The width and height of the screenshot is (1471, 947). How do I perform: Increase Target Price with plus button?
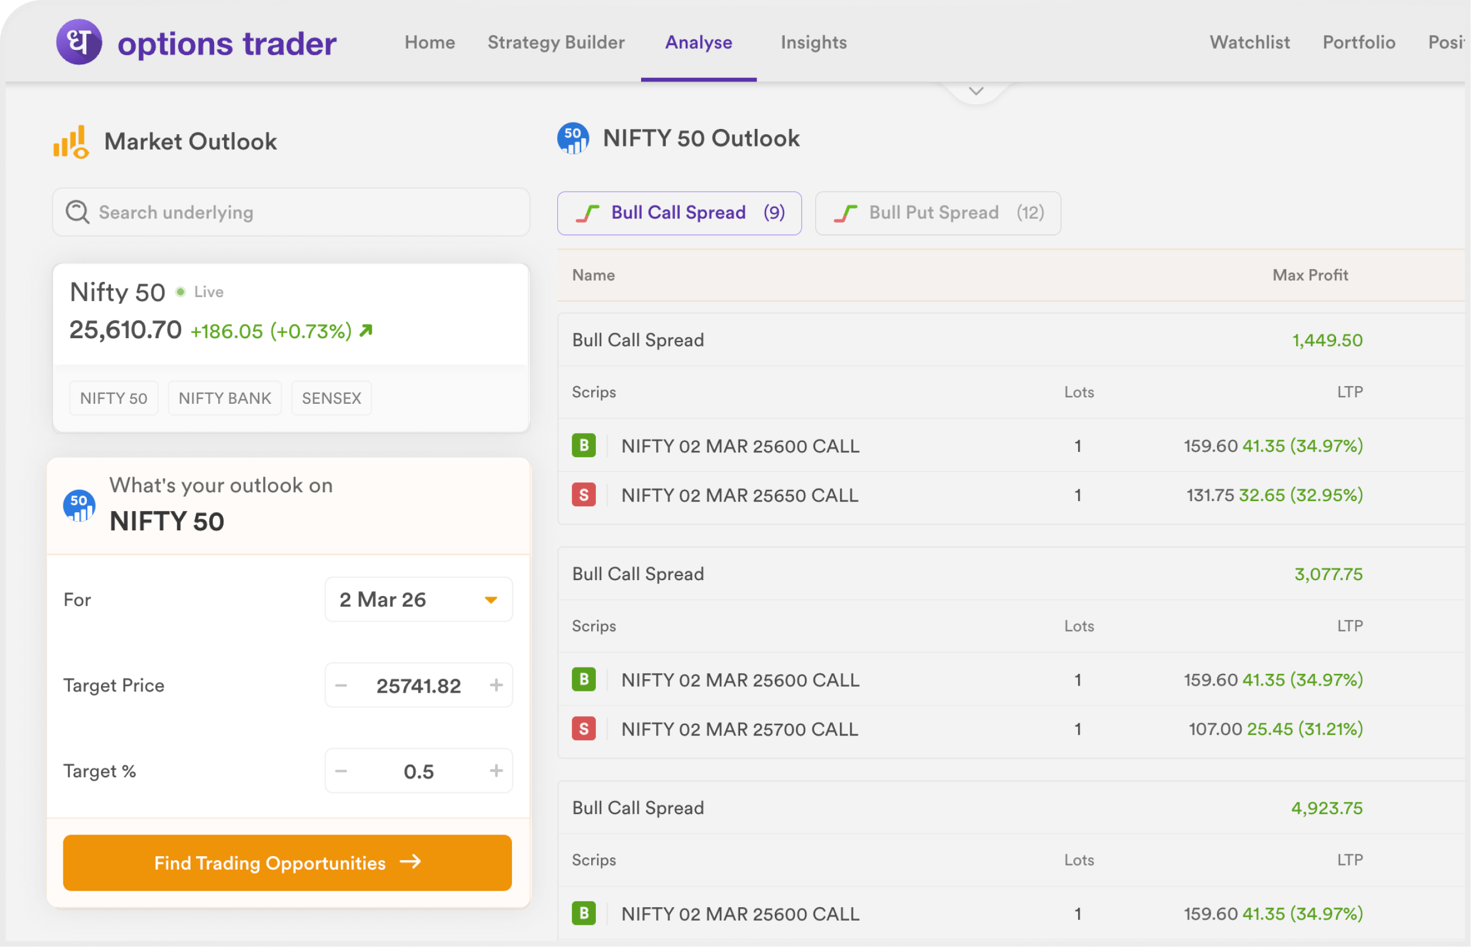496,685
